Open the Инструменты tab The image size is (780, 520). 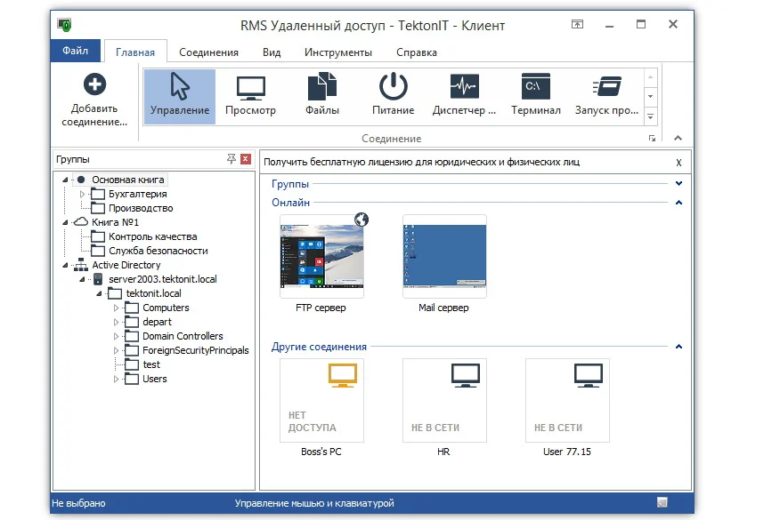click(338, 52)
